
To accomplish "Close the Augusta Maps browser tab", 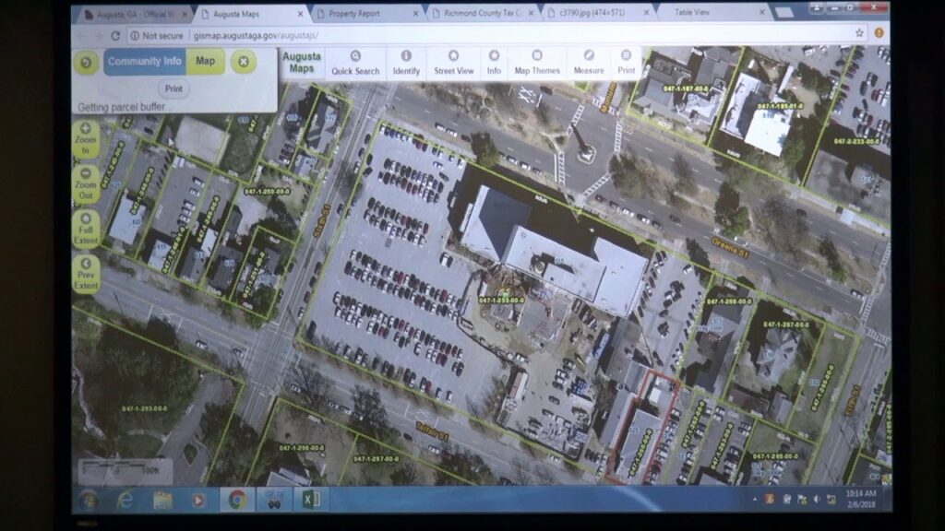I will click(x=300, y=13).
